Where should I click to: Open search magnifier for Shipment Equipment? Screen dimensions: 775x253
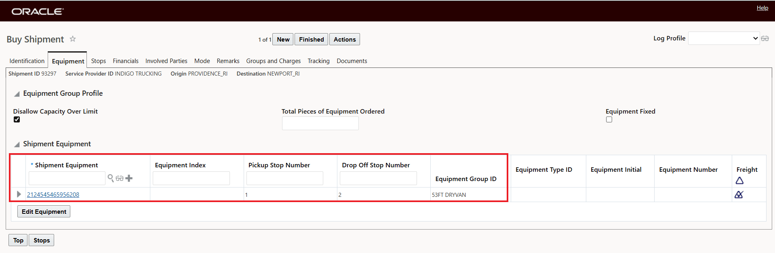coord(111,178)
